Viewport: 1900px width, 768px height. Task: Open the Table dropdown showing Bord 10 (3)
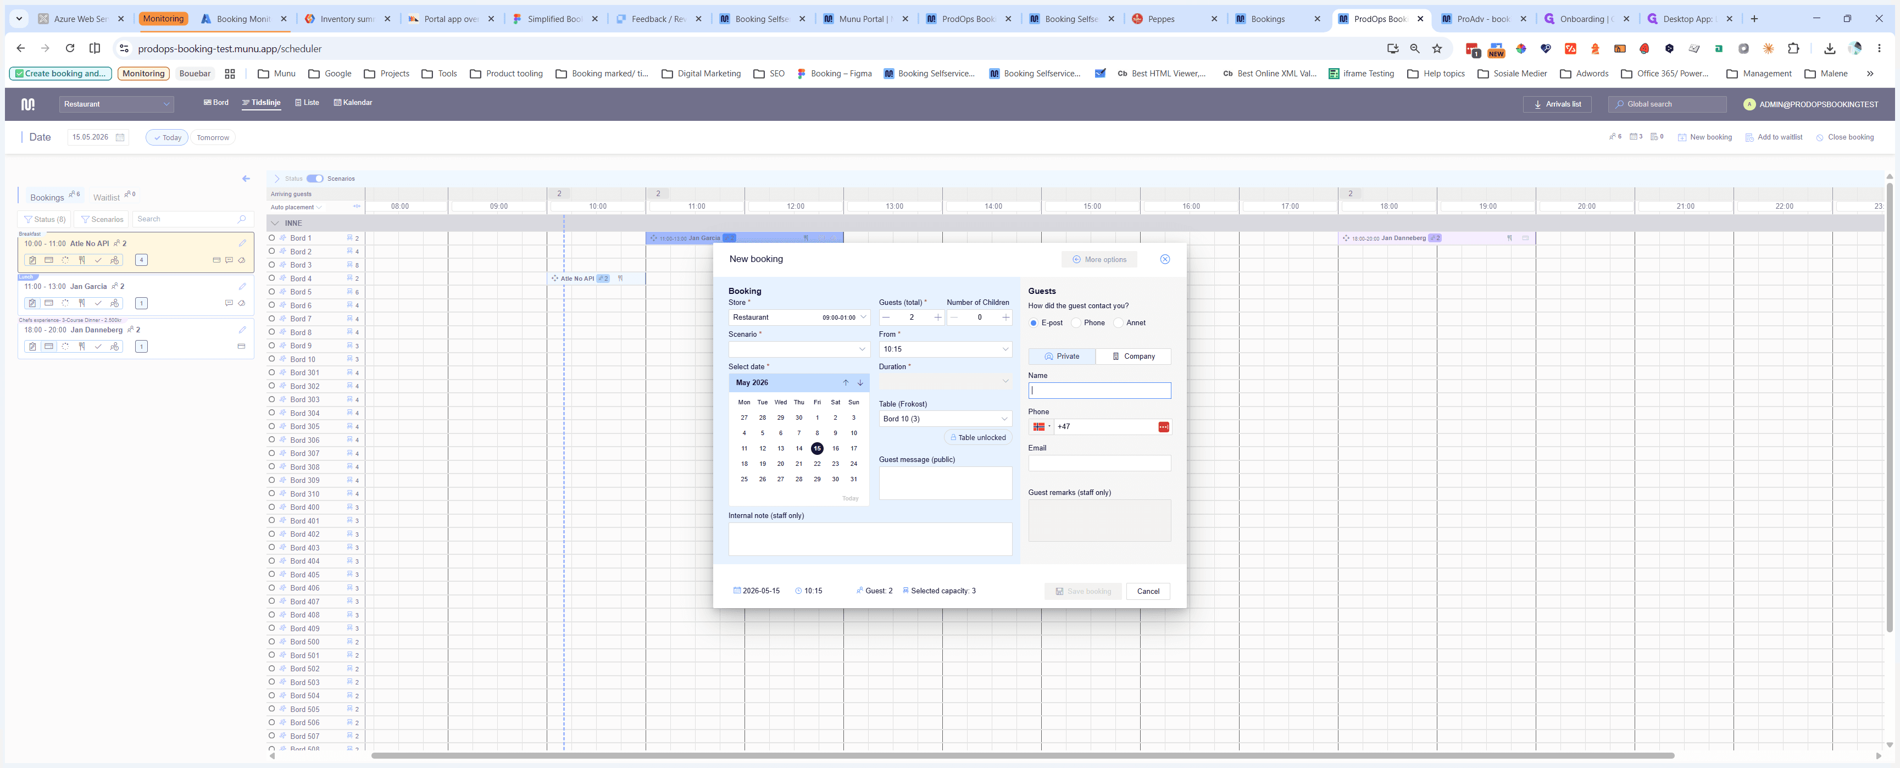click(945, 419)
